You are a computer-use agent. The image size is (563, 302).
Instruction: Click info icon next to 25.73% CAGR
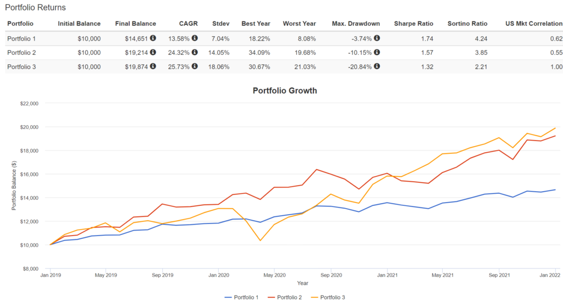coord(195,67)
